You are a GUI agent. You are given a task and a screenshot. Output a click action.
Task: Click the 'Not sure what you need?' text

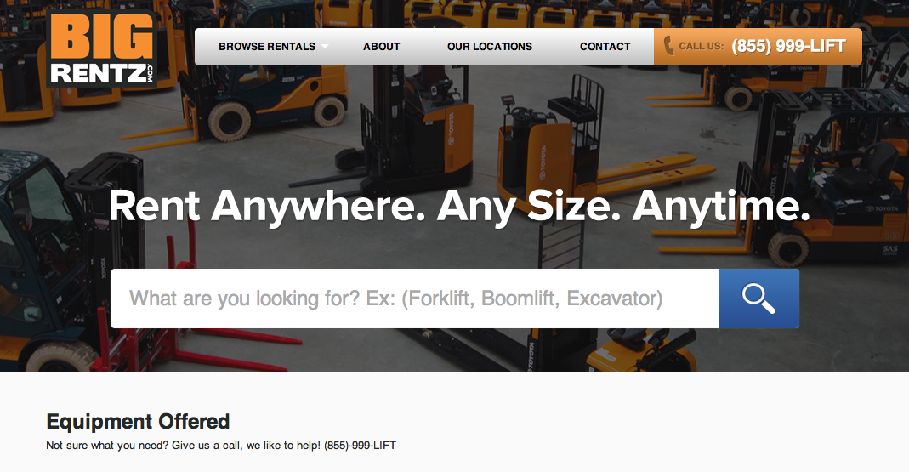coord(107,446)
